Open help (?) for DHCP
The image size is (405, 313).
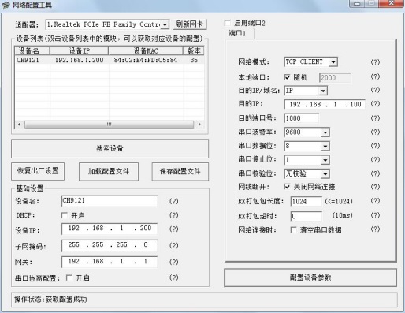click(x=173, y=215)
